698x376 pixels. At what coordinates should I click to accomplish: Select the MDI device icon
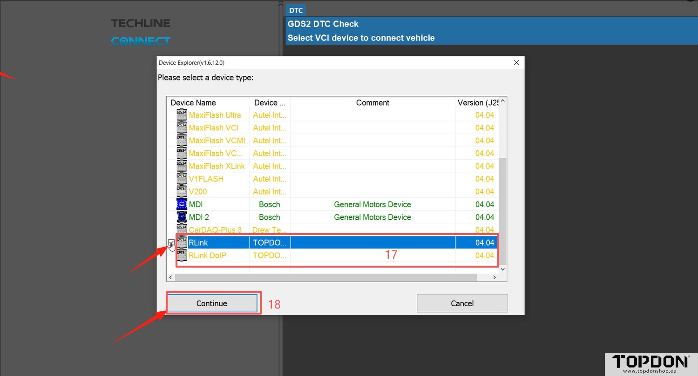(182, 204)
